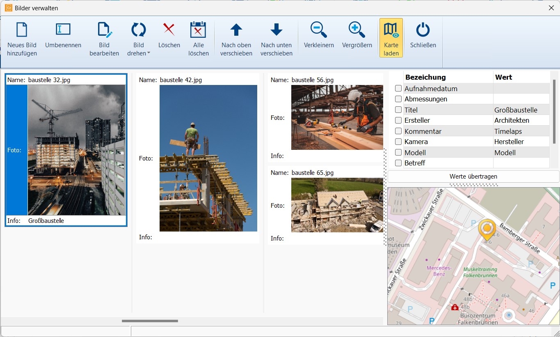Viewport: 560px width, 337px height.
Task: Tick the Kamera checkbox
Action: (398, 142)
